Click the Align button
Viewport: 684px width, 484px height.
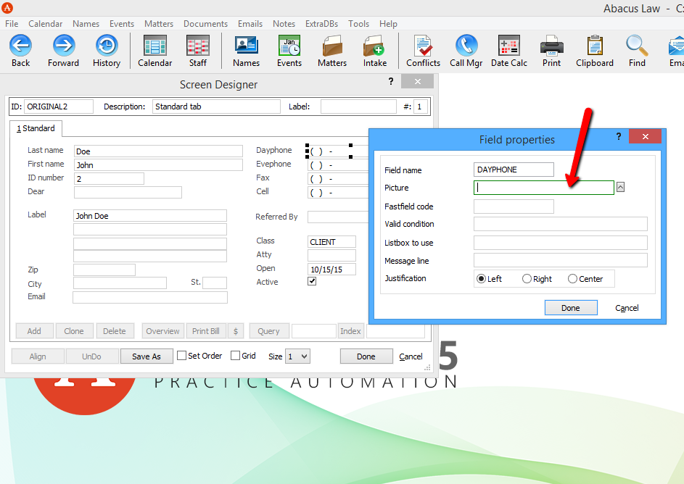(x=38, y=356)
